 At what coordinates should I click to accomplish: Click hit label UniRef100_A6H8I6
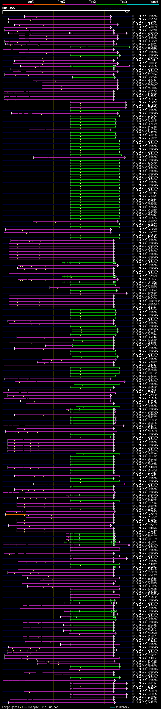[144, 88]
